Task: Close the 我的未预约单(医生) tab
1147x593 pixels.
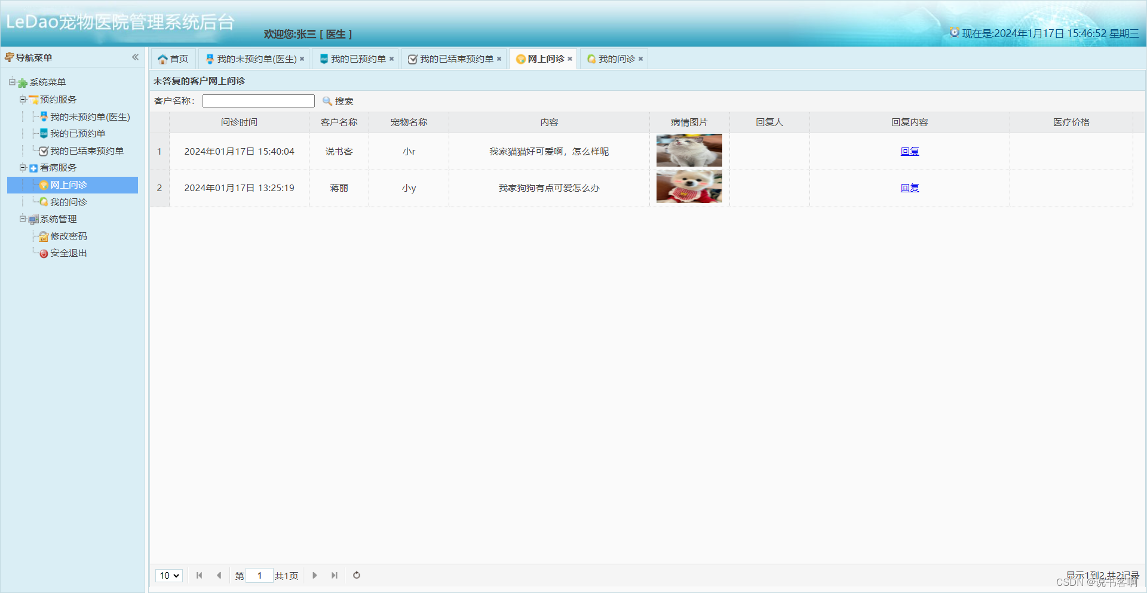Action: point(302,59)
